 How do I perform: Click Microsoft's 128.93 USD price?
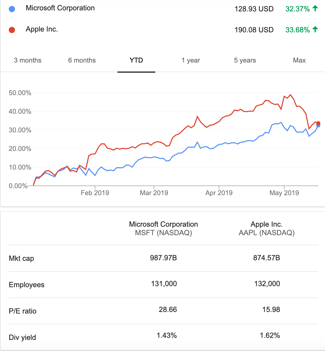254,9
